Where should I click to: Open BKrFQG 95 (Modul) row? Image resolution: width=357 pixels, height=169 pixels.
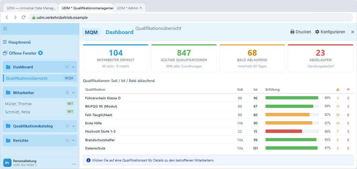[218, 106]
